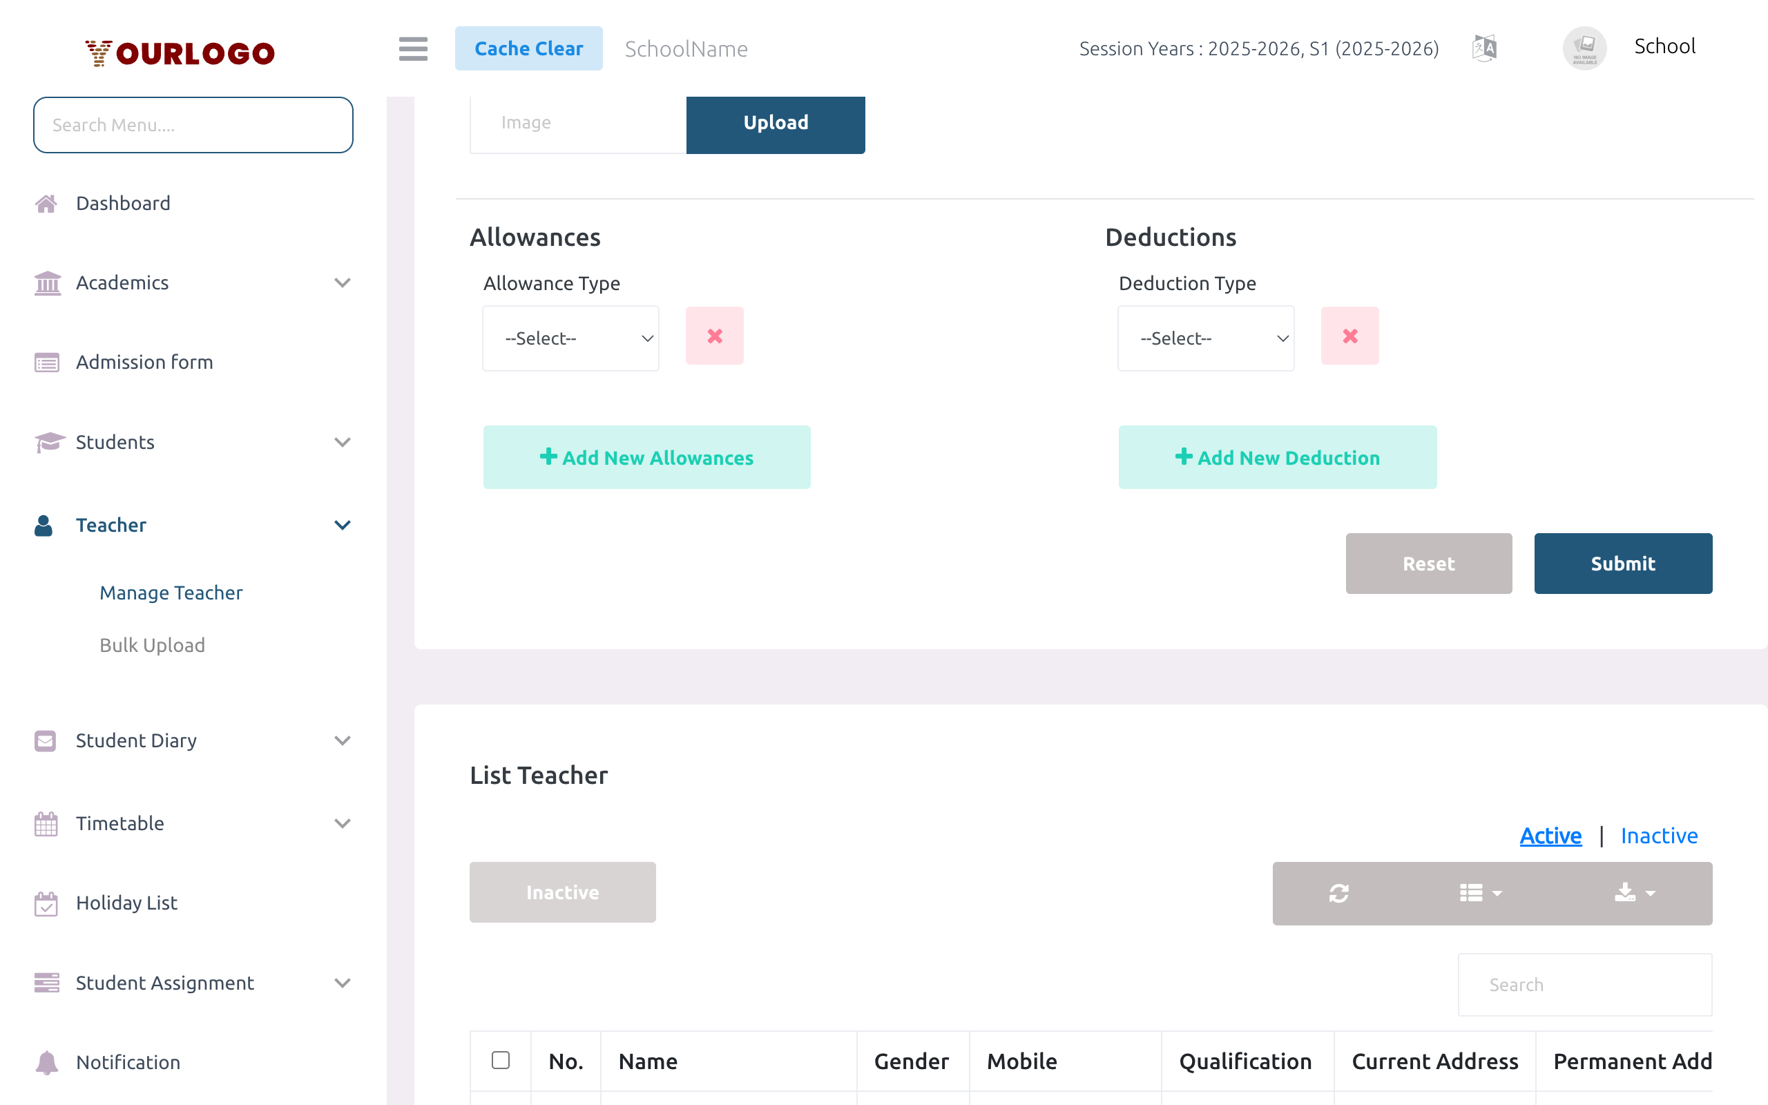
Task: Go to Bulk Upload under Teacher
Action: click(x=152, y=644)
